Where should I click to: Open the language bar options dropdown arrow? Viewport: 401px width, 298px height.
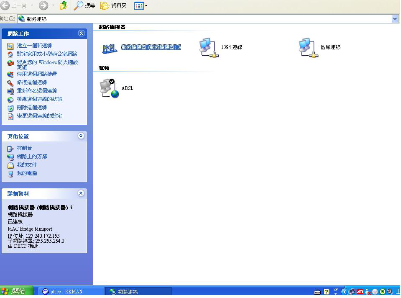pyautogui.click(x=336, y=294)
